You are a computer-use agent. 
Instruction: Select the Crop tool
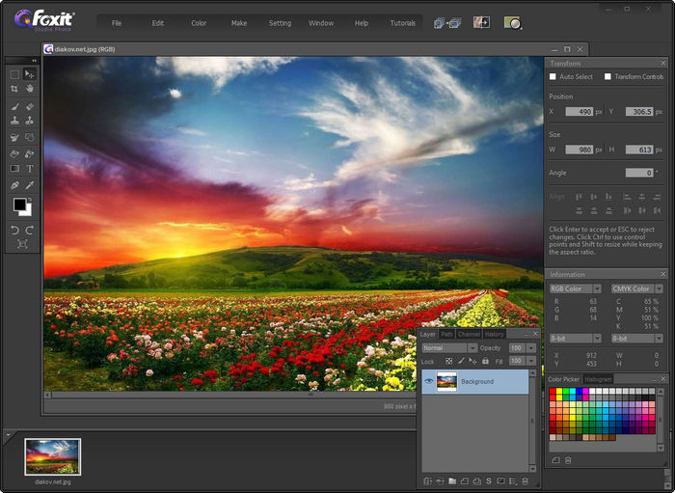tap(14, 89)
